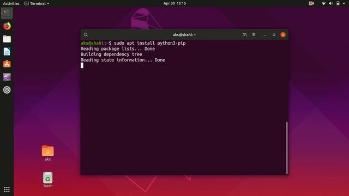
Task: Click the aks@shahi prompt text
Action: (x=92, y=43)
